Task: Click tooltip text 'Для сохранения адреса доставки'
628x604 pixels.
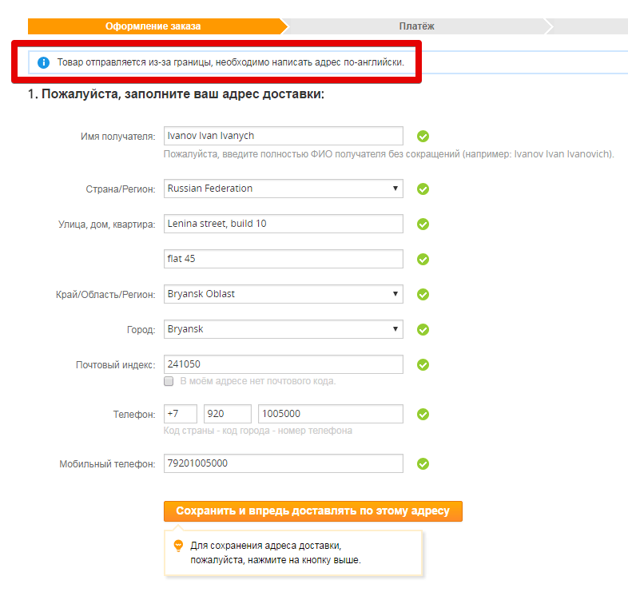Action: tap(265, 546)
